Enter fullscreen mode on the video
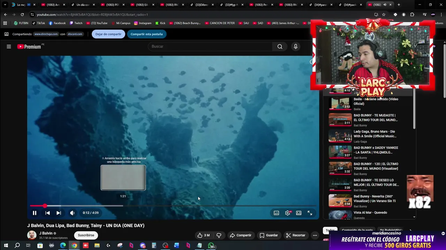446x250 pixels. [x=310, y=213]
